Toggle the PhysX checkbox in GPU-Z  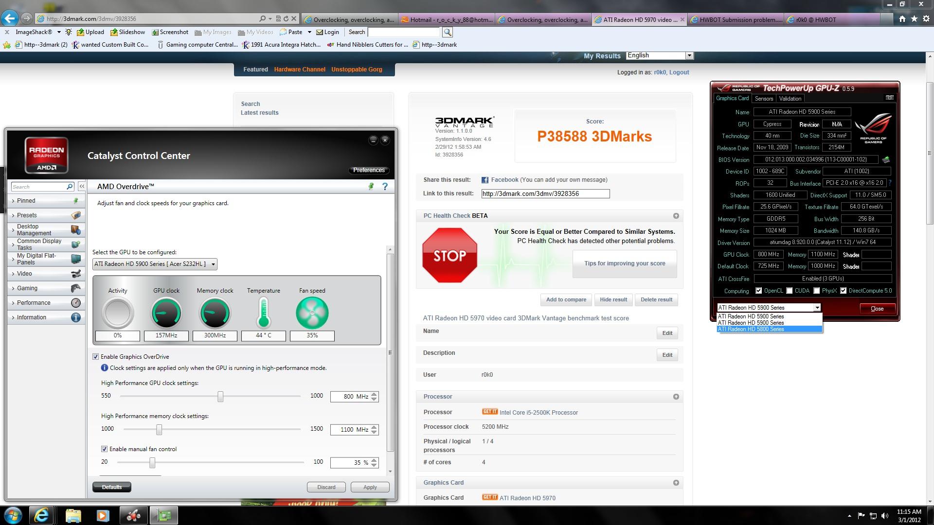816,291
